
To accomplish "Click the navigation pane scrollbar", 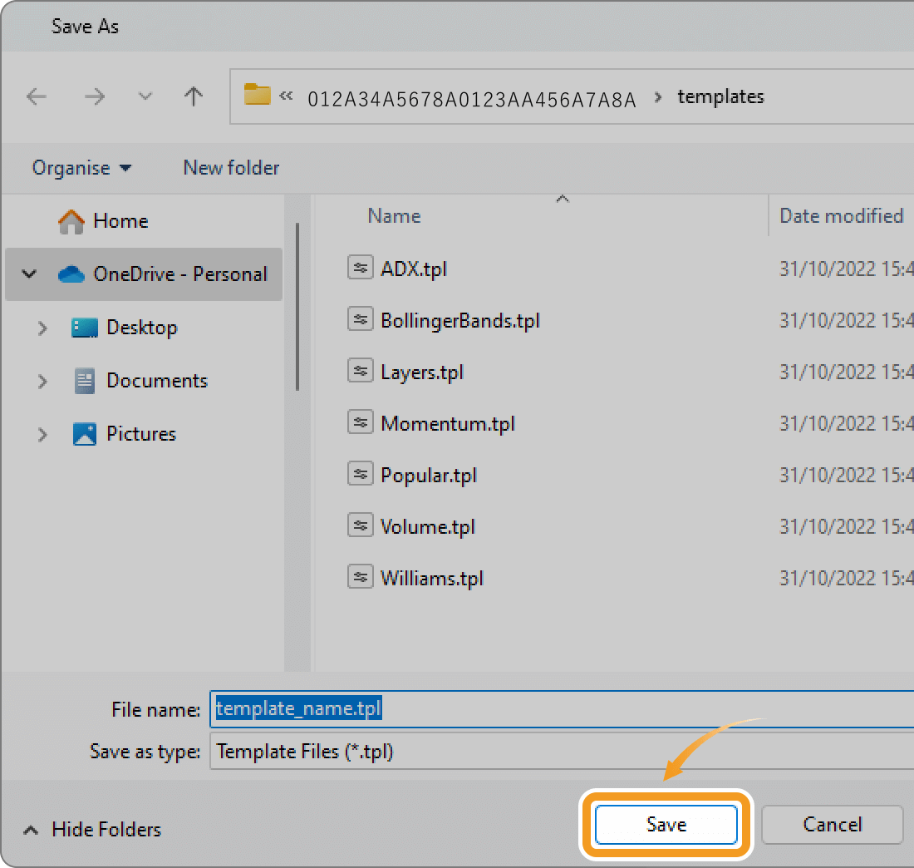I will pyautogui.click(x=297, y=306).
